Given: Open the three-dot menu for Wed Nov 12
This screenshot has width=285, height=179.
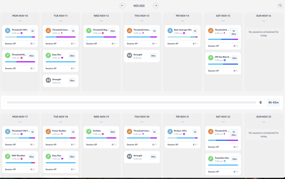Looking at the screenshot, I should pos(101,21).
